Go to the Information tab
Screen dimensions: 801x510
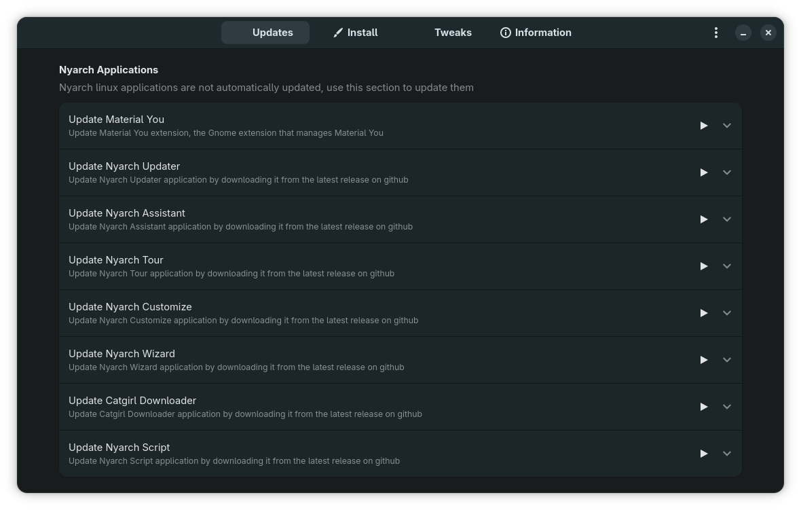536,33
